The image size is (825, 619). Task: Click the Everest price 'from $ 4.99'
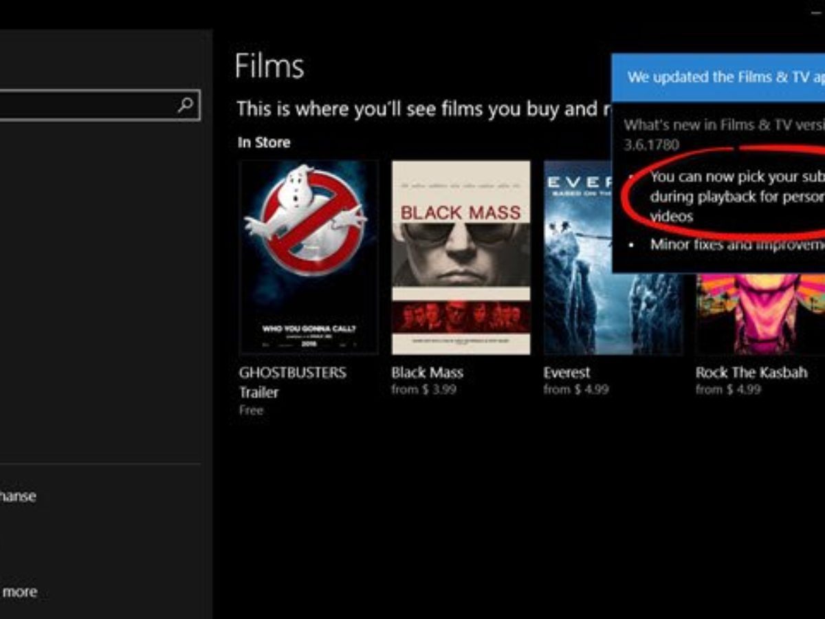[576, 390]
